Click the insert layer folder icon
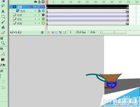Image resolution: width=140 pixels, height=107 pixels. 20,32
